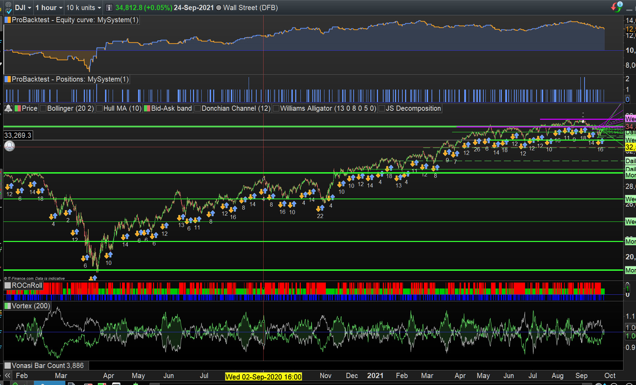This screenshot has height=385, width=636.
Task: Enable the JS Decomposition checkbox
Action: point(382,108)
